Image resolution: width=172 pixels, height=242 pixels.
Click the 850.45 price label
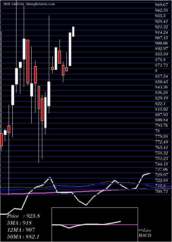[x=161, y=82]
